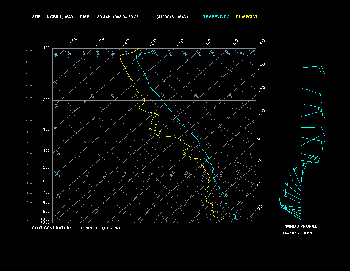Image resolution: width=350 pixels, height=271 pixels.
Task: Click the yellow 'DEWPOINT' legend label
Action: 247,17
